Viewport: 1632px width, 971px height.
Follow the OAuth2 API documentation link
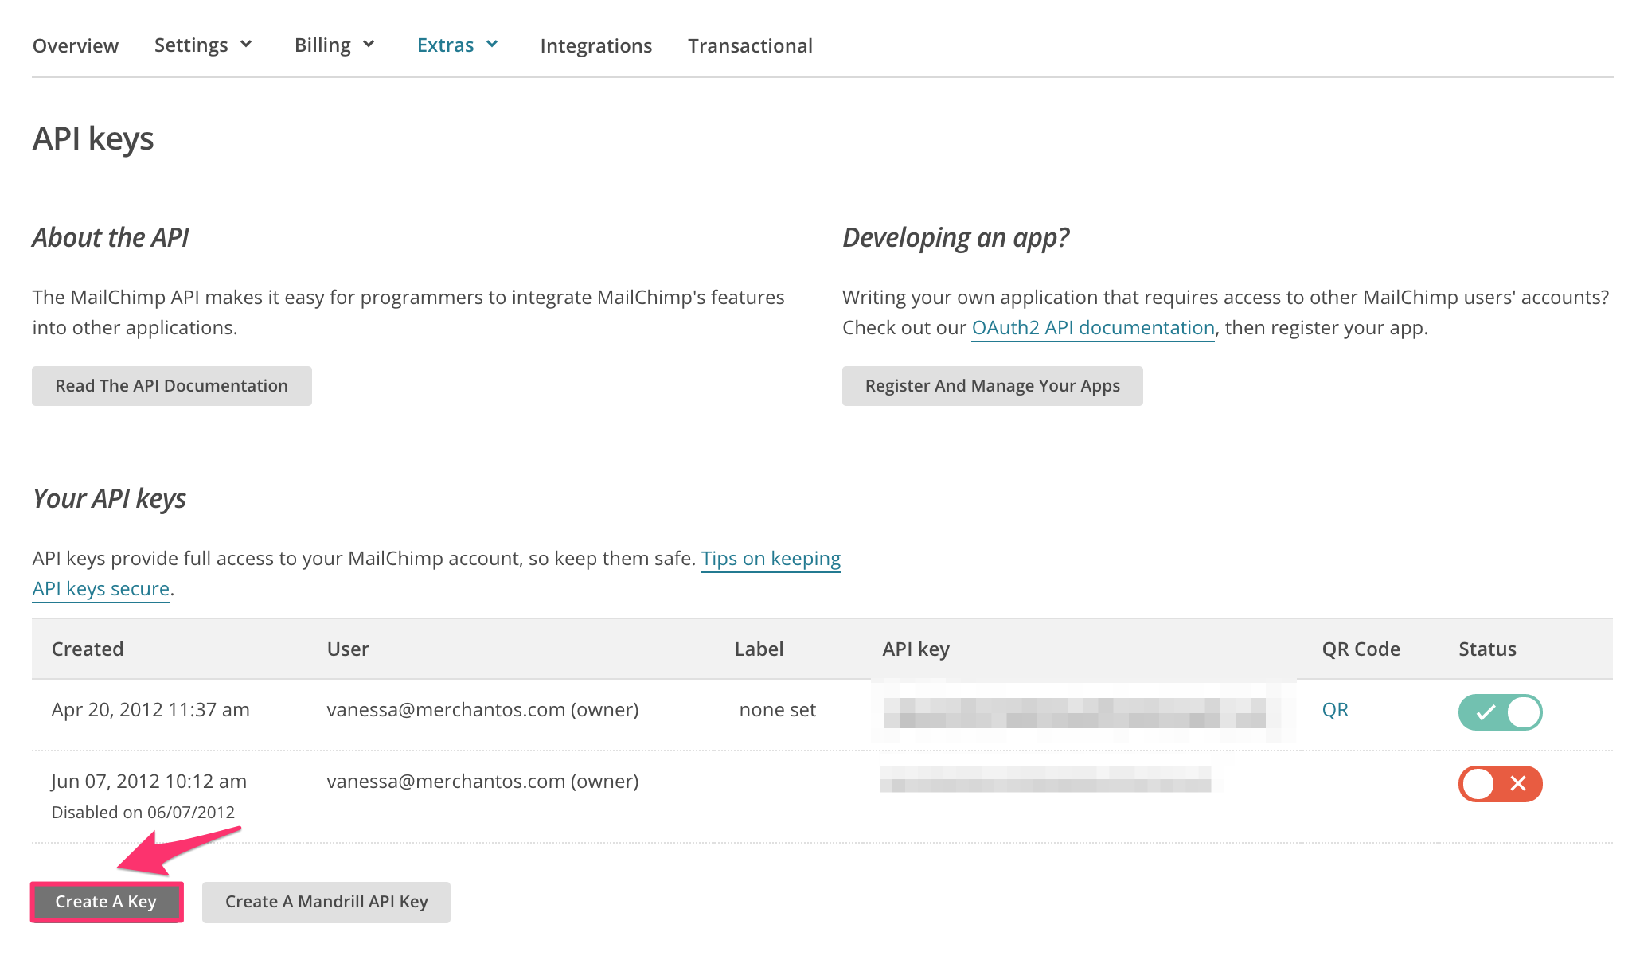[x=1092, y=328]
